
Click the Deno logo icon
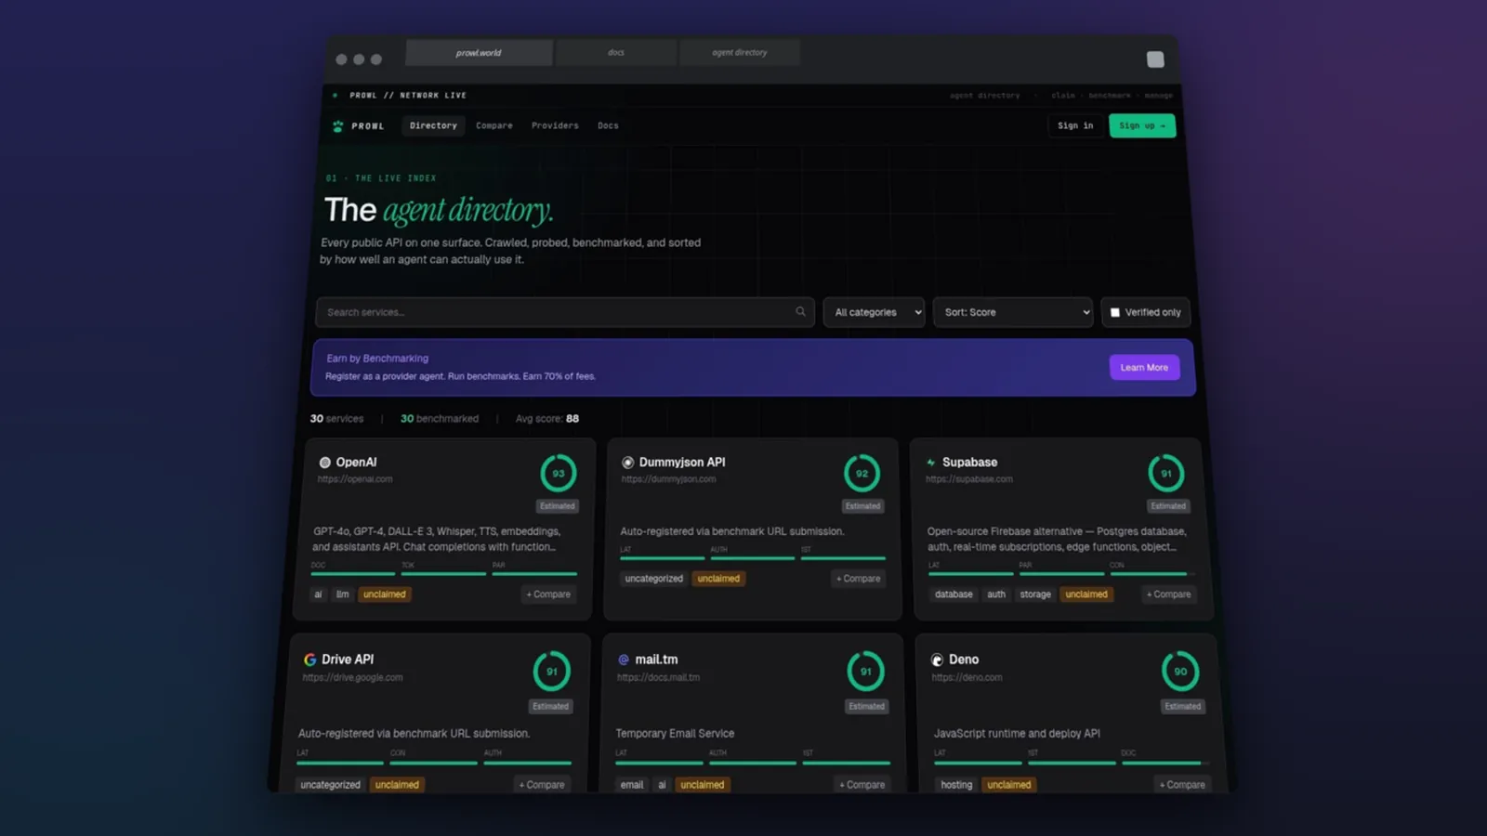pos(937,660)
